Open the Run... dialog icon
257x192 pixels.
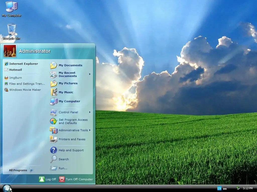(53, 168)
